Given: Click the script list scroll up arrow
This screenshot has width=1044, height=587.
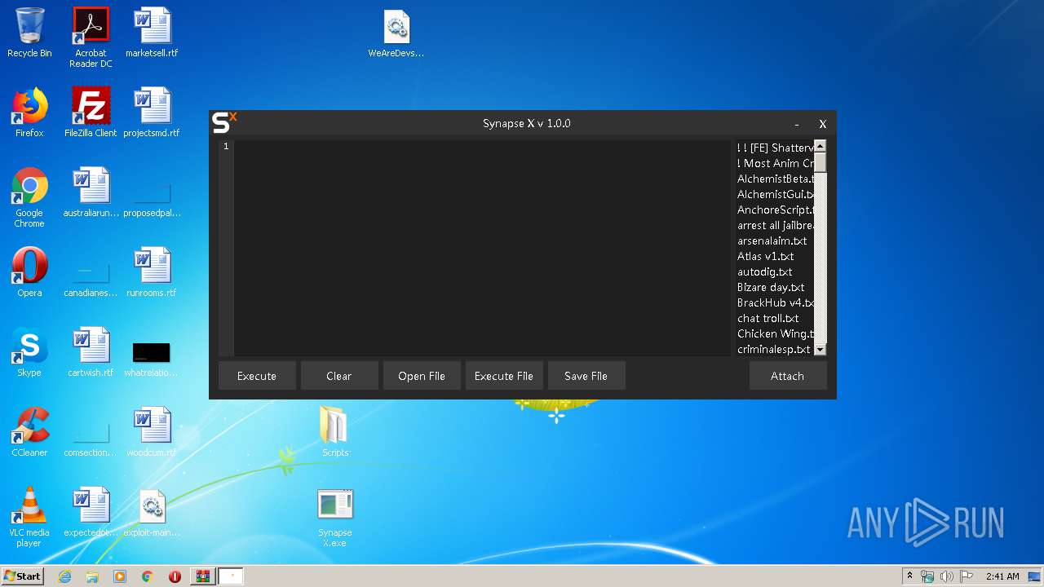Looking at the screenshot, I should pos(821,146).
